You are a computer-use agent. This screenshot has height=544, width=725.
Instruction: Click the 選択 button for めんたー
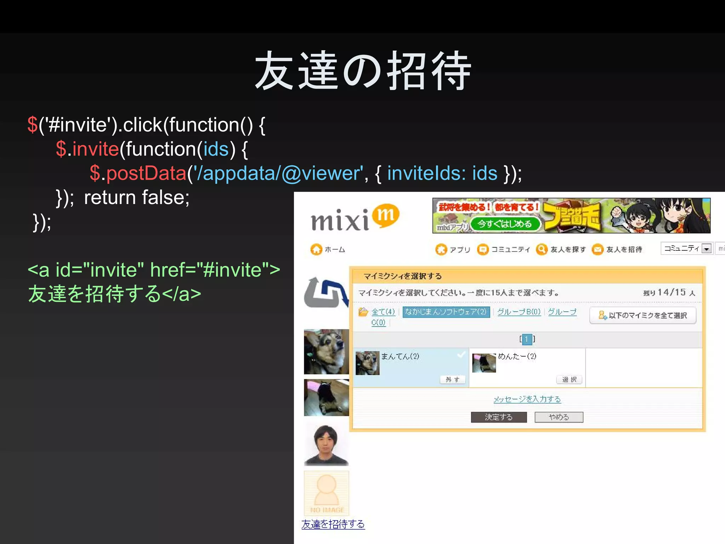[569, 379]
